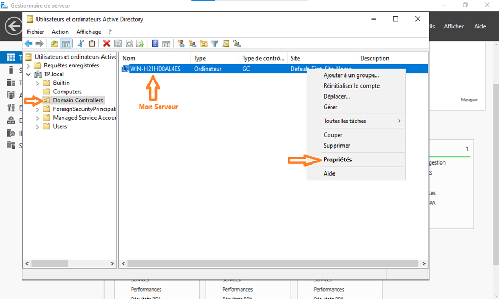Sort by the Site column header
Image resolution: width=499 pixels, height=299 pixels.
[322, 59]
